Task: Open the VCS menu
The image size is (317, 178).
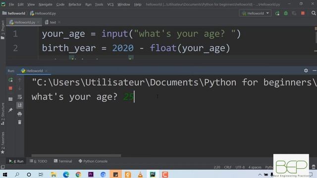Action: 110,4
